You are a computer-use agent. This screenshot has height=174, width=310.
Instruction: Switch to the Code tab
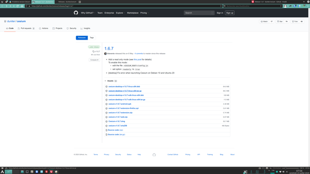10,29
